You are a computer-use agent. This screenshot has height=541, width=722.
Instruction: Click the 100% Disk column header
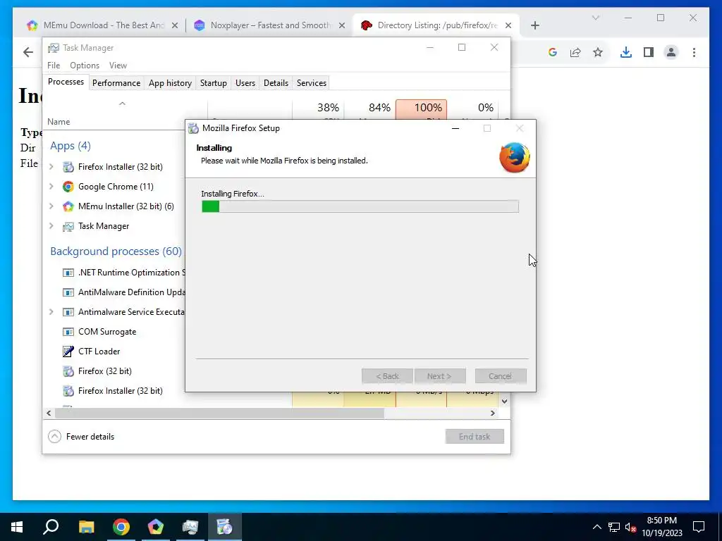click(421, 111)
